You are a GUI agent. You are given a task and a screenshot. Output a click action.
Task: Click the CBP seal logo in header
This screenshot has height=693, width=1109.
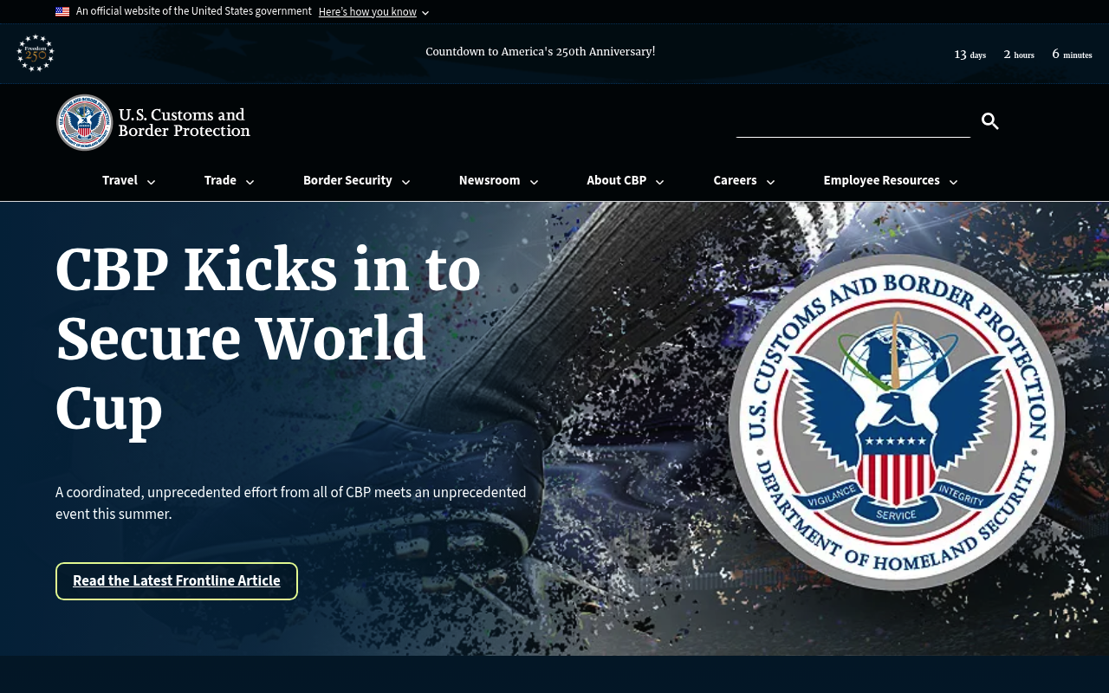pos(85,122)
